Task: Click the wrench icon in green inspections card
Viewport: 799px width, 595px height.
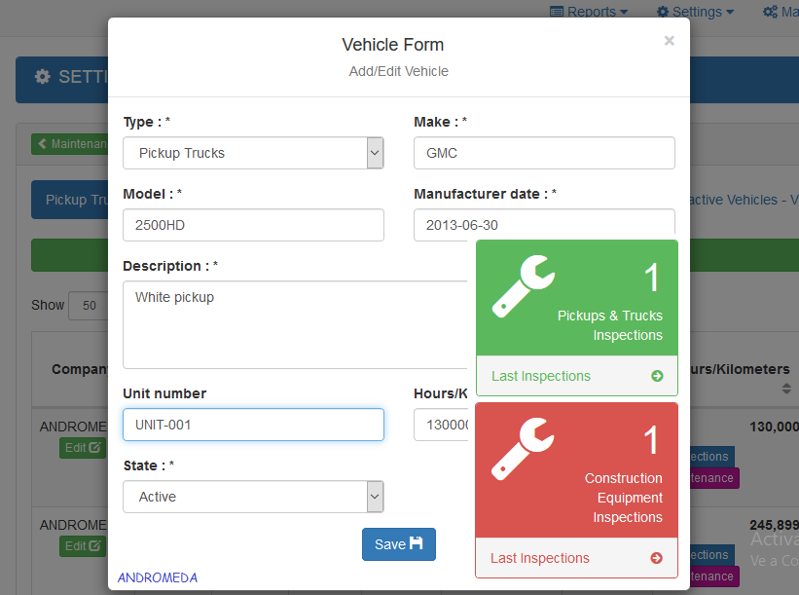Action: coord(523,287)
